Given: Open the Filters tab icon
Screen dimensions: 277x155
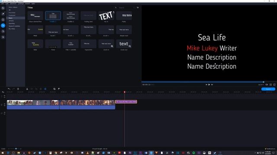Looking at the screenshot, I should [3, 14].
